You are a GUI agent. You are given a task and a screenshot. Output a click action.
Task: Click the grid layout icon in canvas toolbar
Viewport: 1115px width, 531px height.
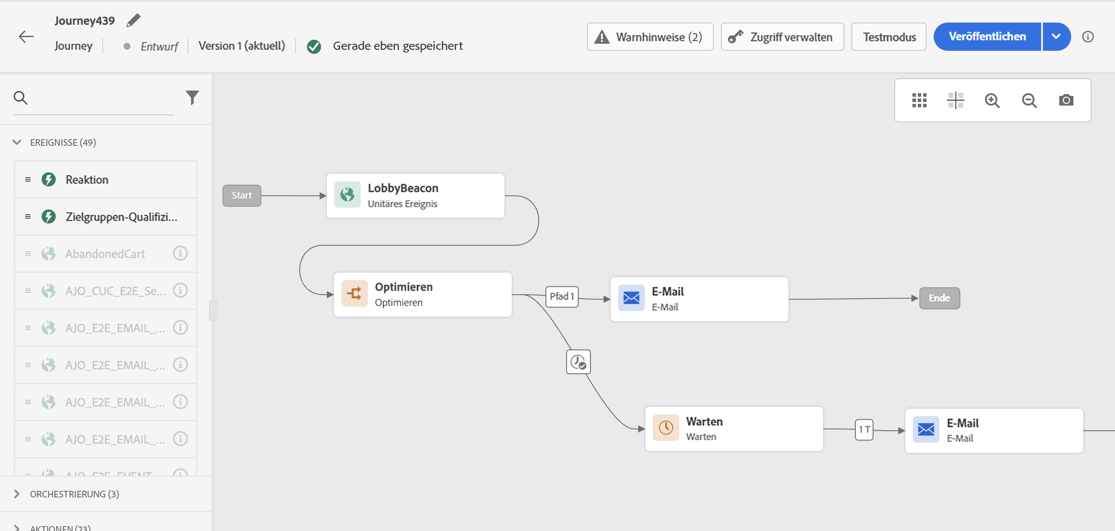[919, 100]
